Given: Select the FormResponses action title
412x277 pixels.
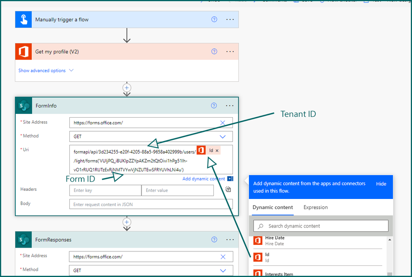Looking at the screenshot, I should 53,240.
